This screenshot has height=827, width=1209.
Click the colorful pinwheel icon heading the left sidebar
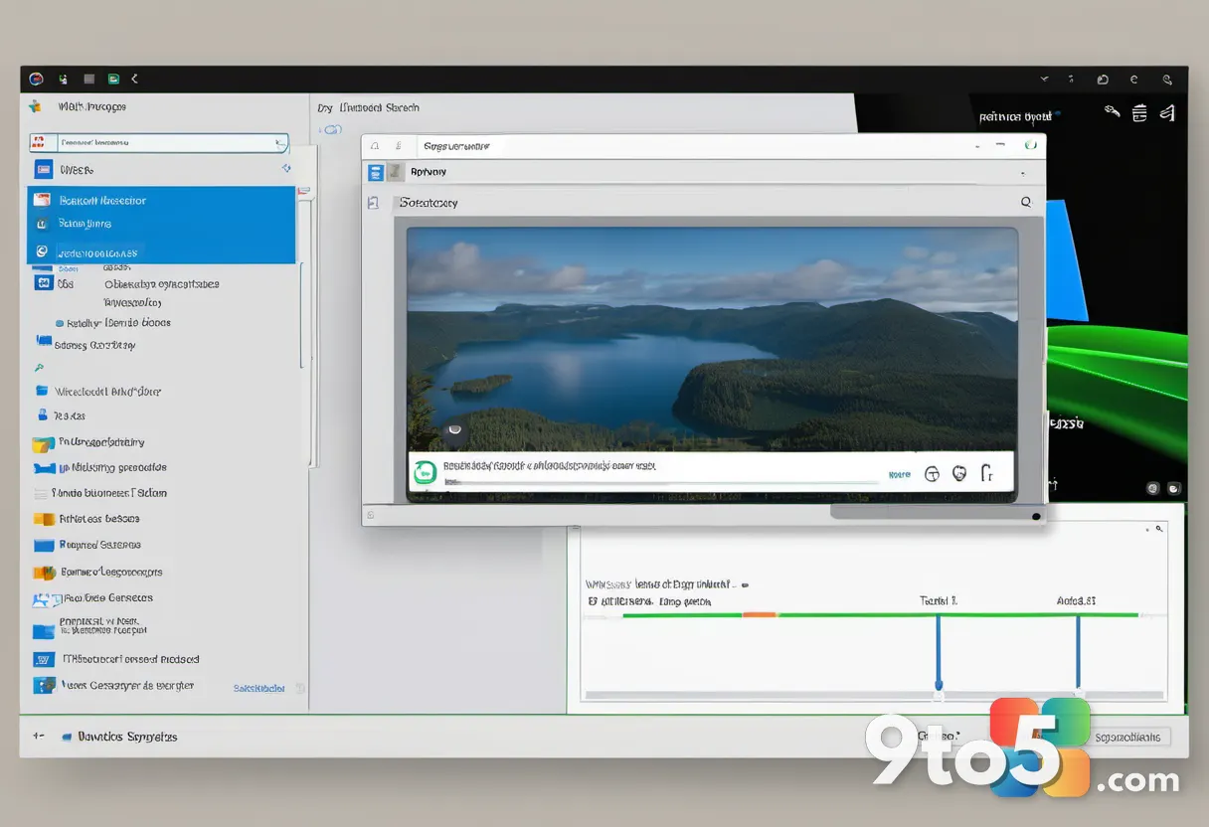coord(36,106)
